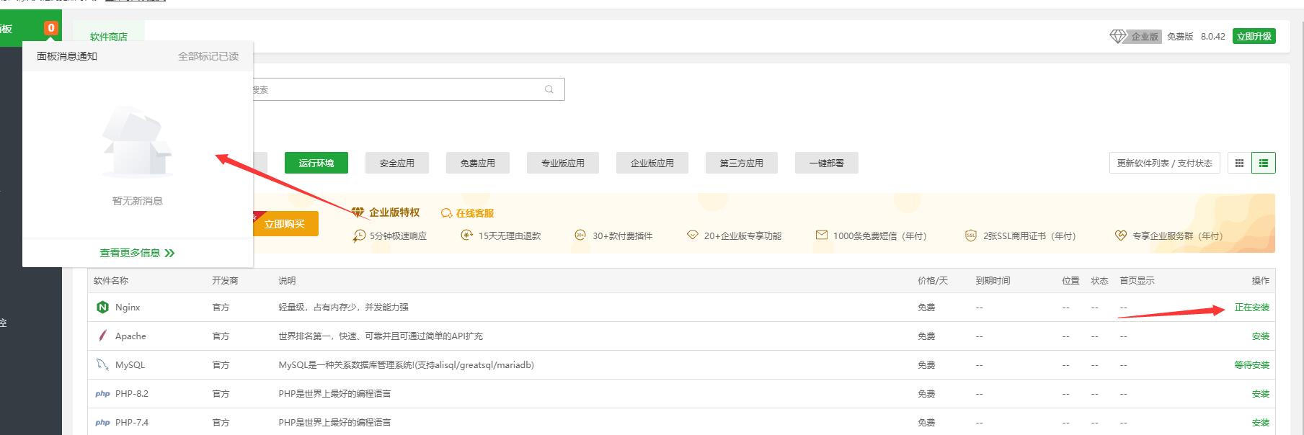Focus the software search input field
The image size is (1304, 435).
coord(409,89)
